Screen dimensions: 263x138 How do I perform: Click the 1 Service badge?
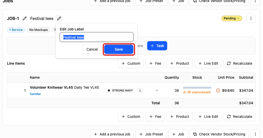point(16,30)
